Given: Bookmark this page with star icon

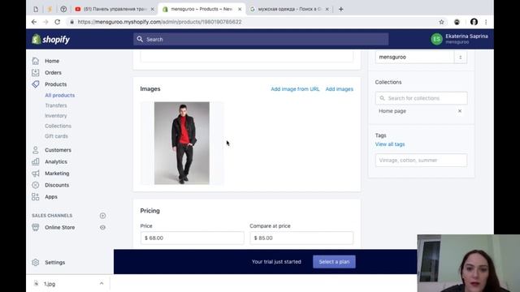Looking at the screenshot, I should [x=441, y=22].
